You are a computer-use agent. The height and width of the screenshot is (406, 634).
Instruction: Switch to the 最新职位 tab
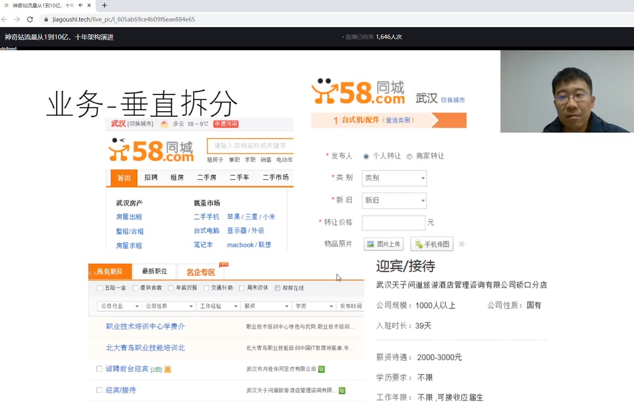coord(154,271)
